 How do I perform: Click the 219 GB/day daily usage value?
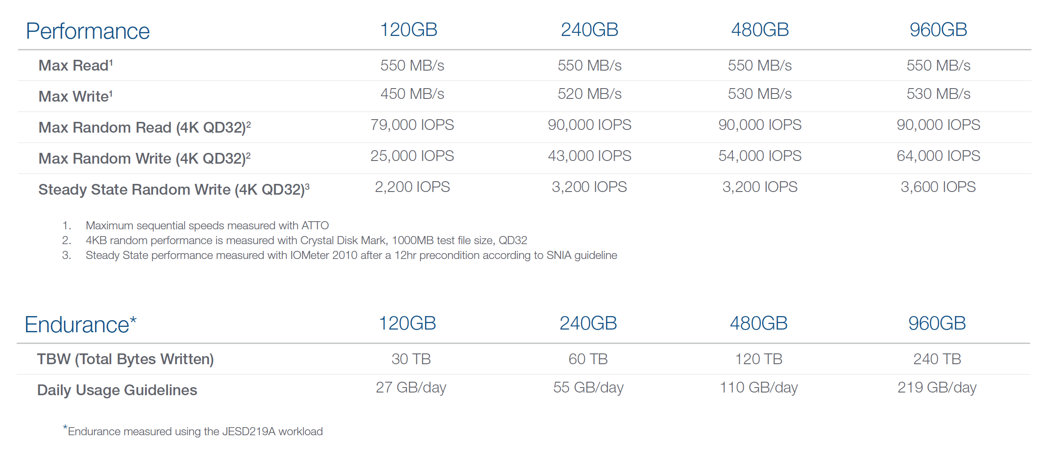pyautogui.click(x=937, y=388)
